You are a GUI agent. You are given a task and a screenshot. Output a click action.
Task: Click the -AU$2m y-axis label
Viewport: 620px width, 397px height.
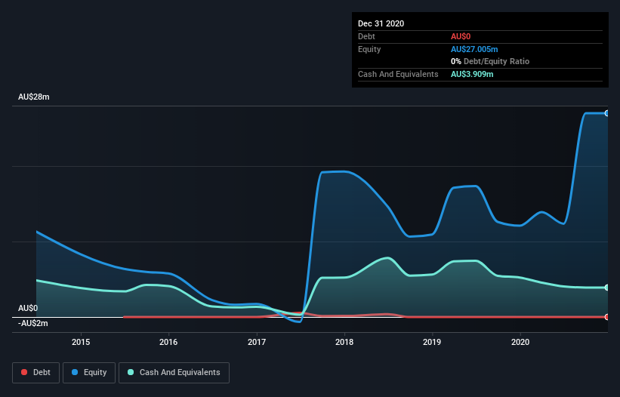(x=32, y=324)
